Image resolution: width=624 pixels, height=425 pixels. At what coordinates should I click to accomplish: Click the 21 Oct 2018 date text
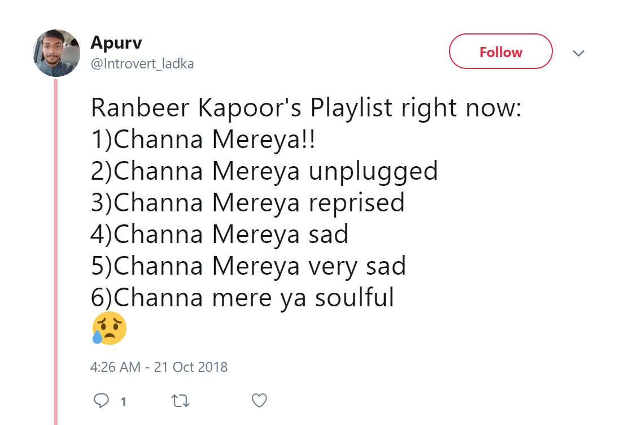click(191, 367)
